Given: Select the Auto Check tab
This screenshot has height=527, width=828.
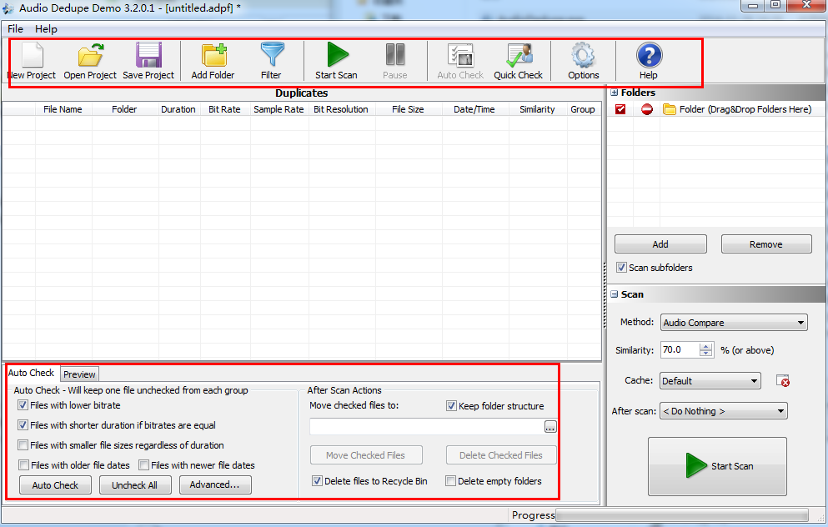Looking at the screenshot, I should pyautogui.click(x=31, y=373).
